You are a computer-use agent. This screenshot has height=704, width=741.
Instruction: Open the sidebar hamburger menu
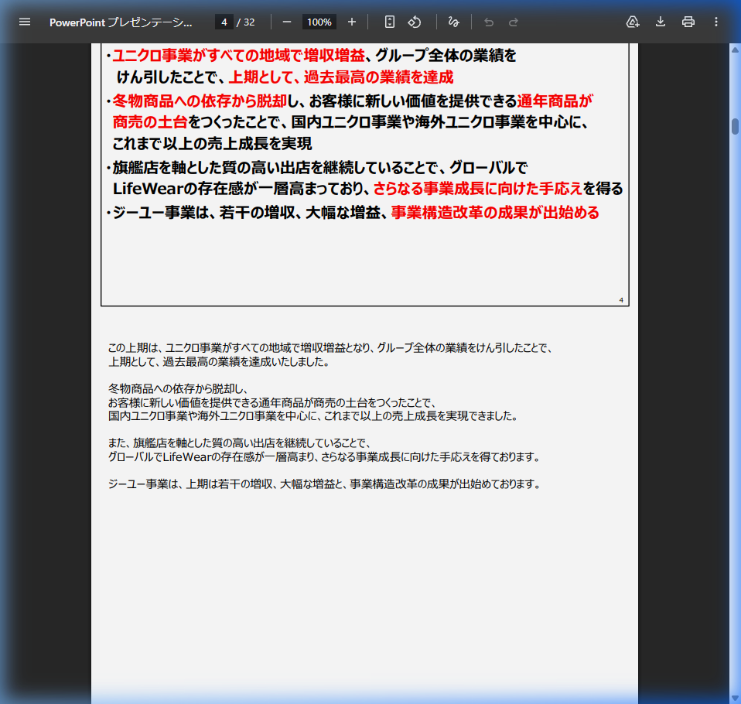click(25, 22)
